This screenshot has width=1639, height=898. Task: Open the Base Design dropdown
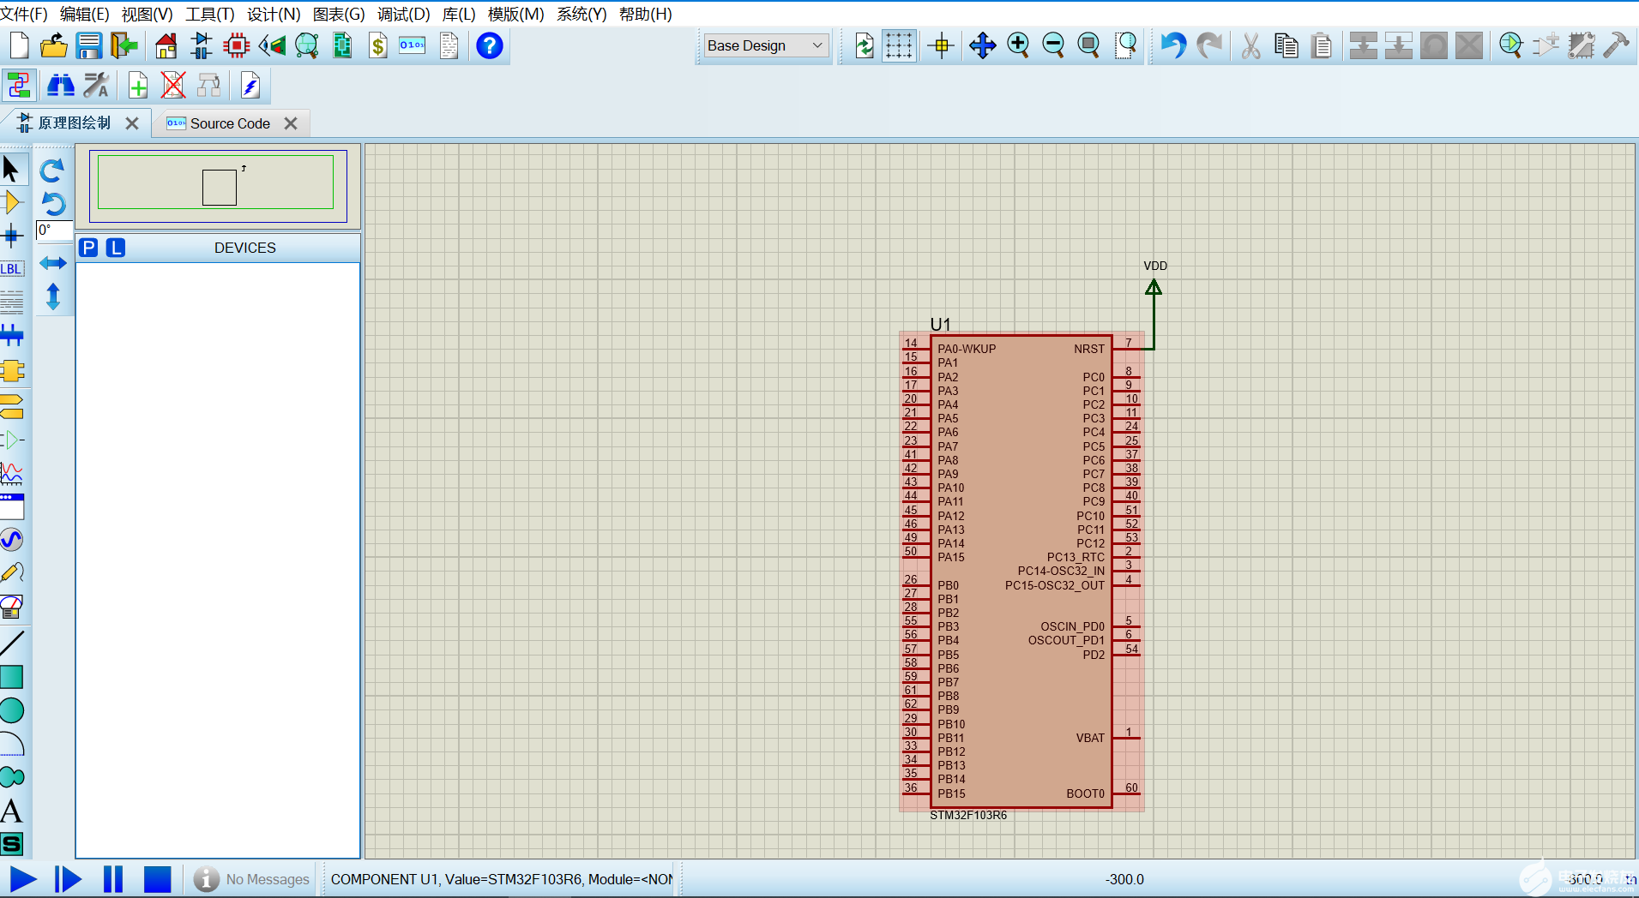coord(765,45)
